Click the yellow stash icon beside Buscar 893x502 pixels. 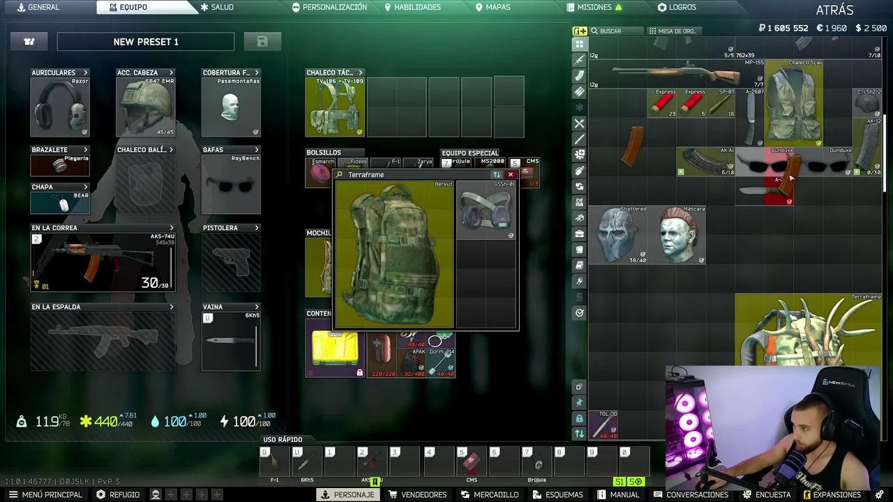click(580, 31)
